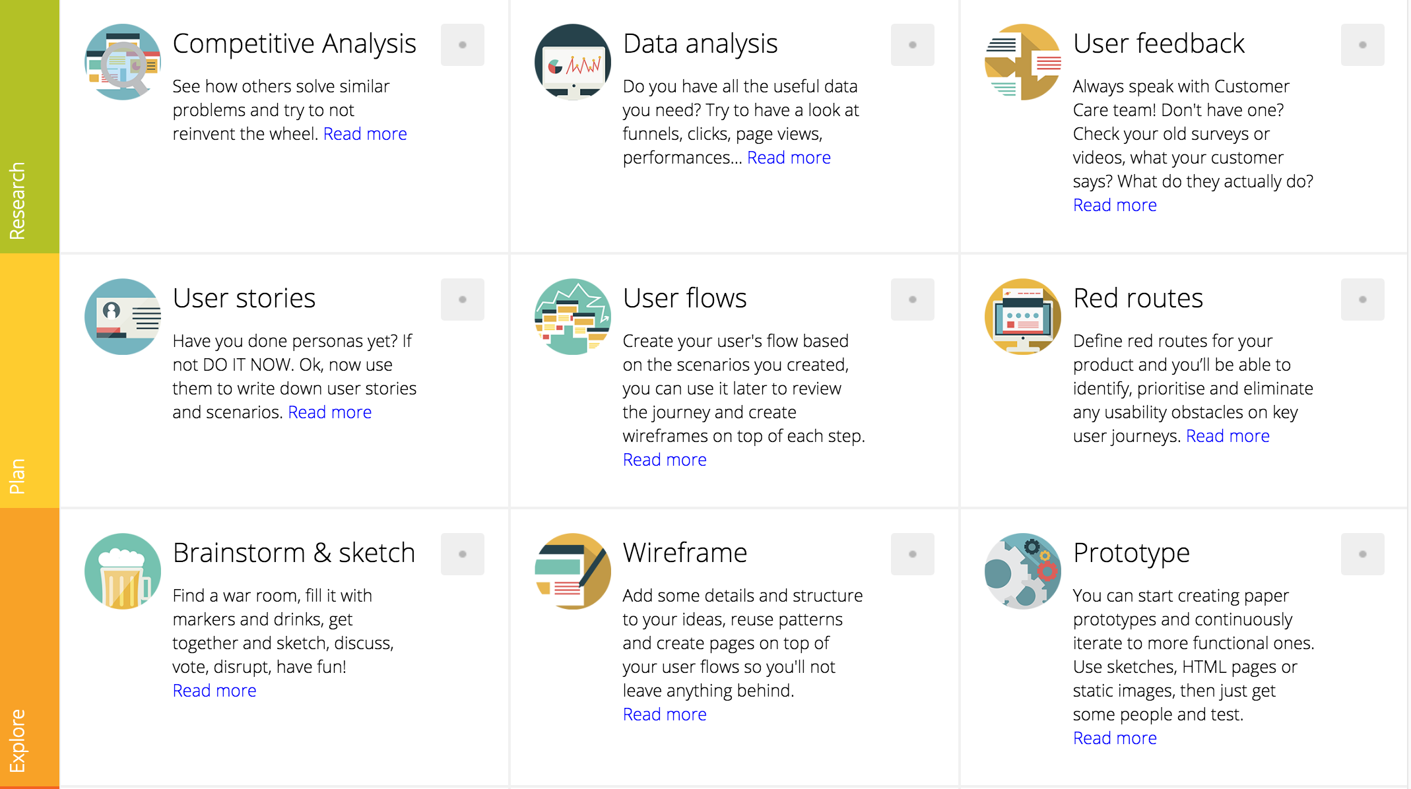1411x789 pixels.
Task: Open Read more for Data analysis
Action: tap(789, 157)
